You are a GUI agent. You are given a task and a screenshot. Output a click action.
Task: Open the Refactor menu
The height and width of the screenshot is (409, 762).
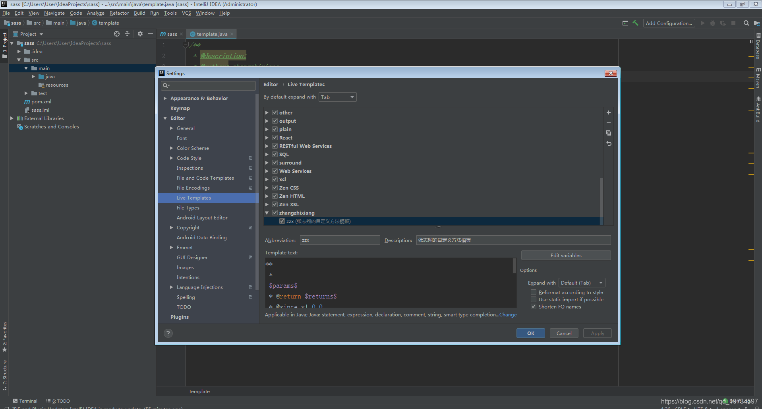[x=119, y=13]
